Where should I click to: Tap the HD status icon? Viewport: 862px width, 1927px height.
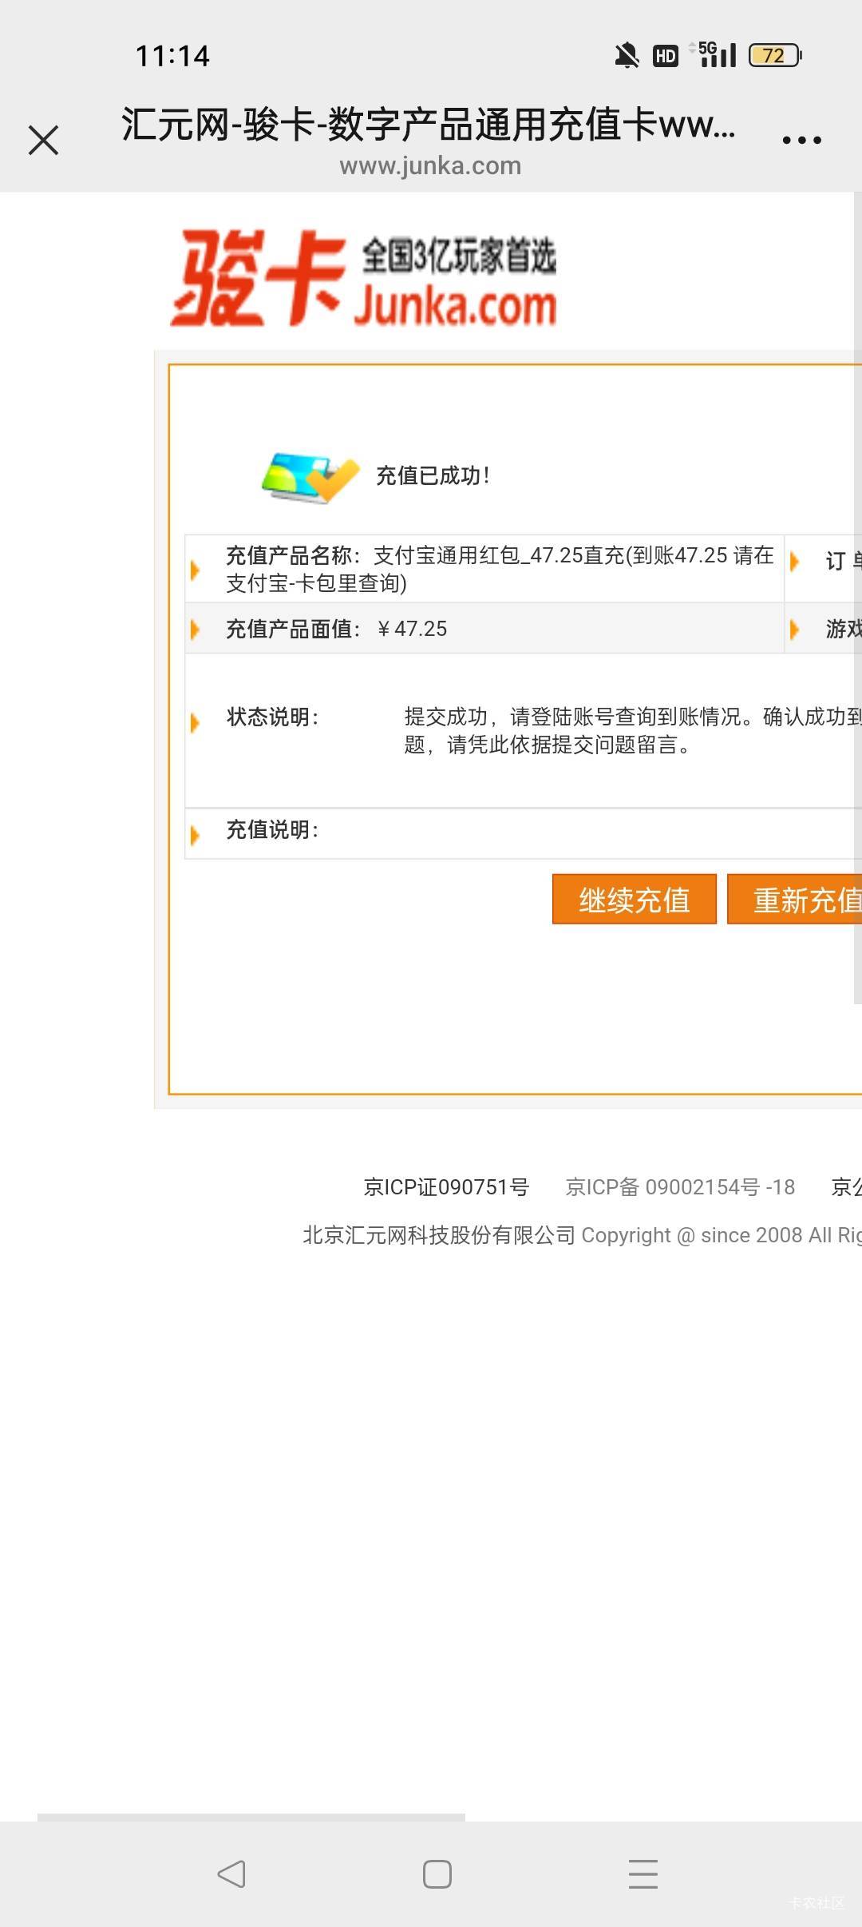click(x=666, y=56)
